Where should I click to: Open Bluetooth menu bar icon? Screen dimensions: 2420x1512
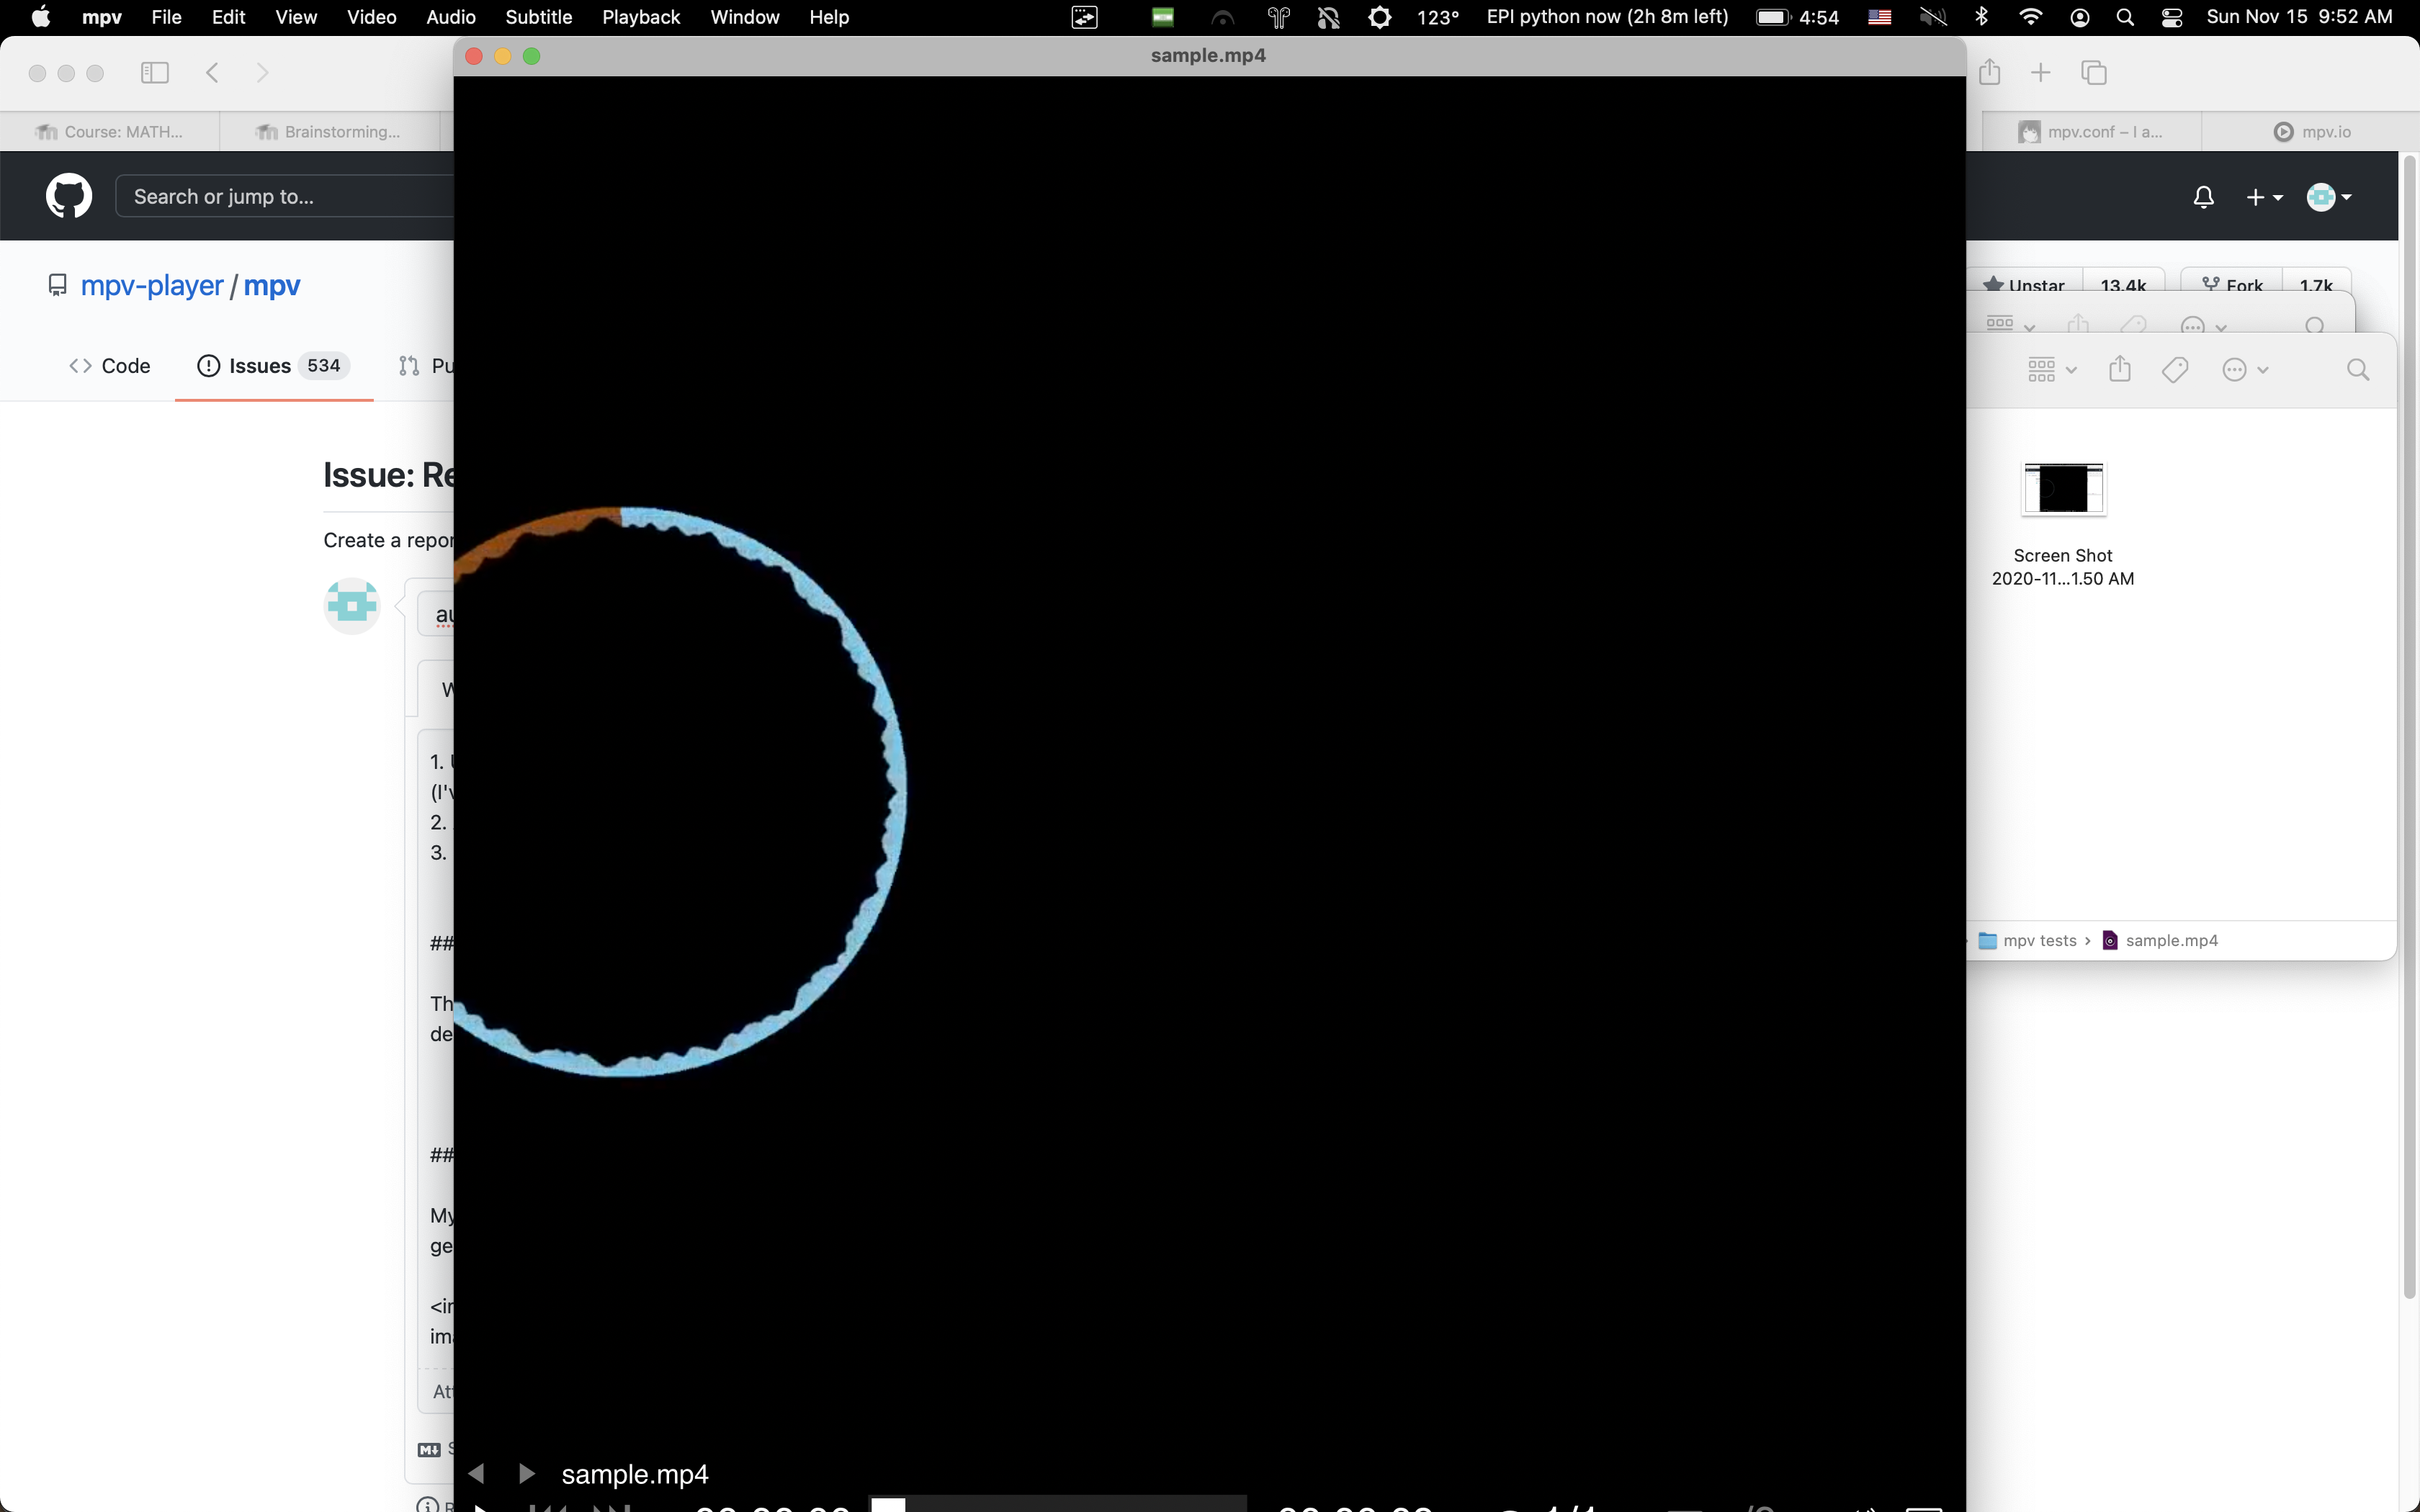1982,17
